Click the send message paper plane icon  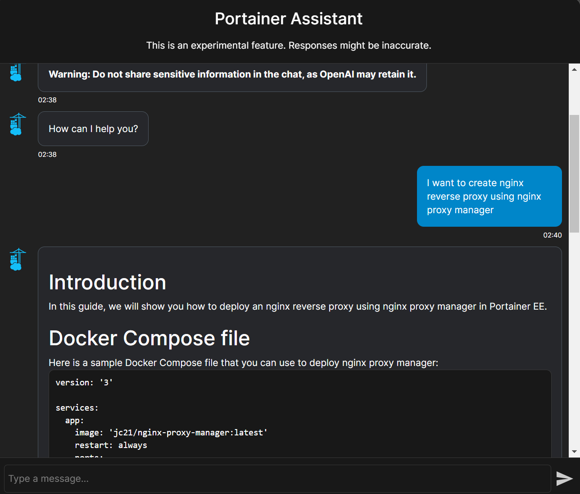coord(564,479)
